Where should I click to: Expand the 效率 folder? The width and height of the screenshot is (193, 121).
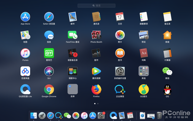pos(73,89)
